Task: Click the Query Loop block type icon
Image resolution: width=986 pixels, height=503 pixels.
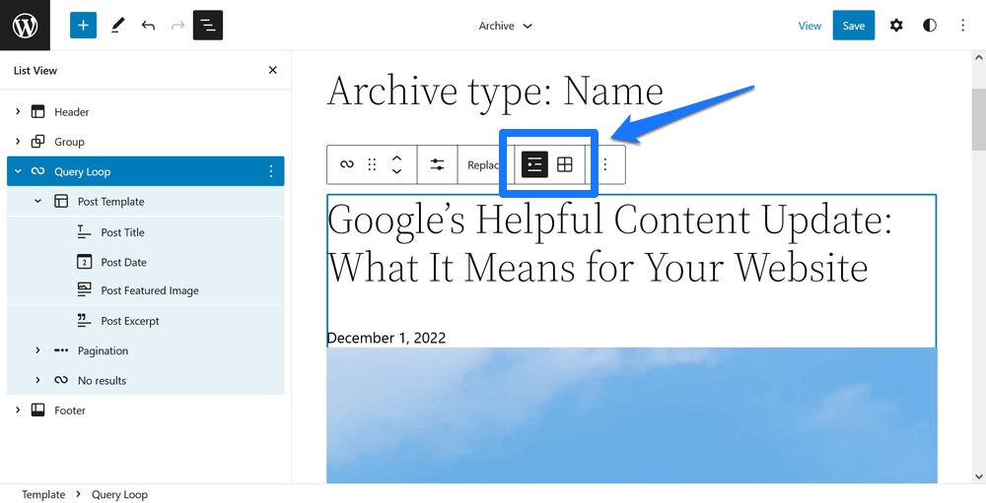Action: pyautogui.click(x=346, y=164)
